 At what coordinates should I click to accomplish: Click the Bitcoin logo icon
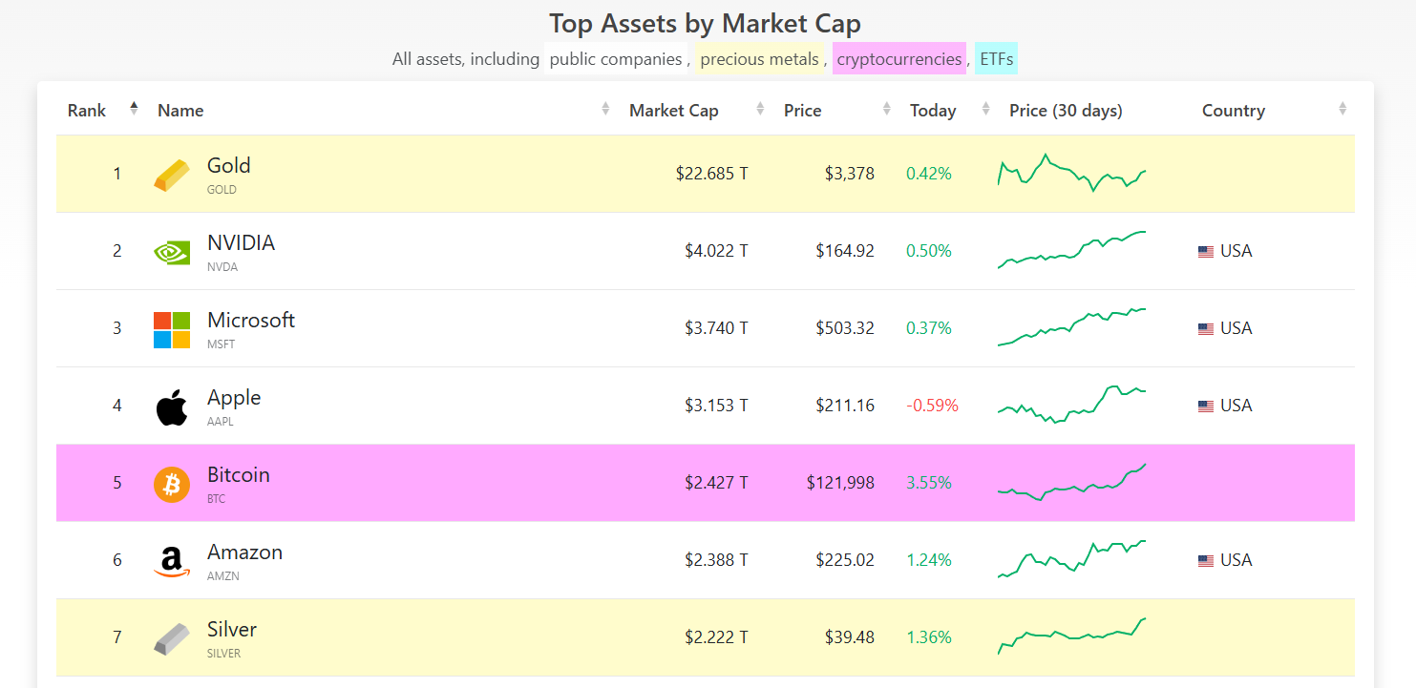pyautogui.click(x=172, y=484)
